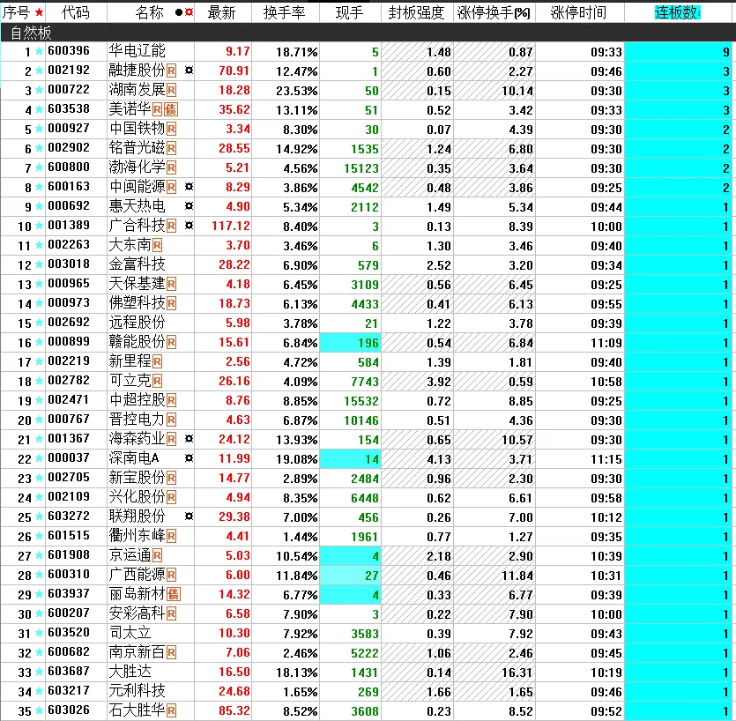Click the R badge next to 石大胜华

click(x=171, y=710)
